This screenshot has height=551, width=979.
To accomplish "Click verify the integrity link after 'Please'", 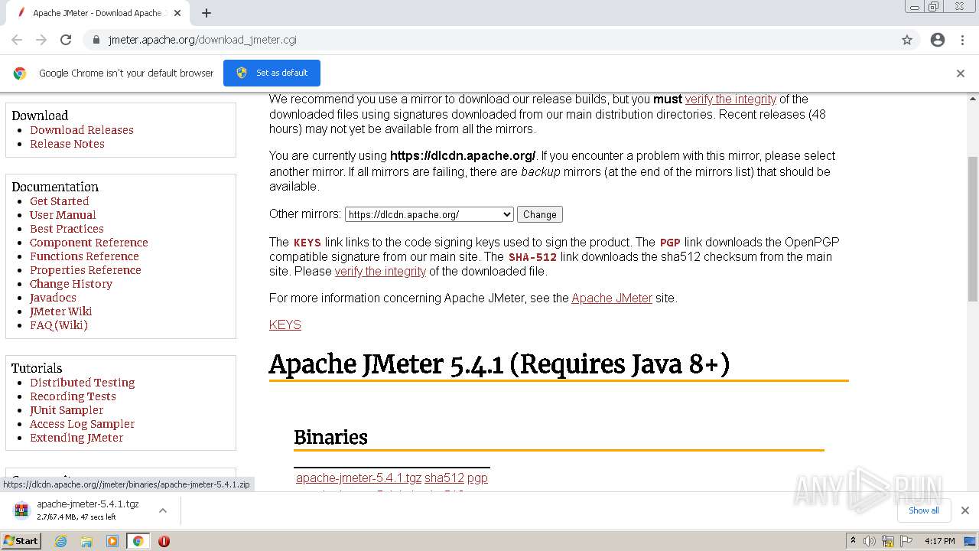I will [380, 272].
